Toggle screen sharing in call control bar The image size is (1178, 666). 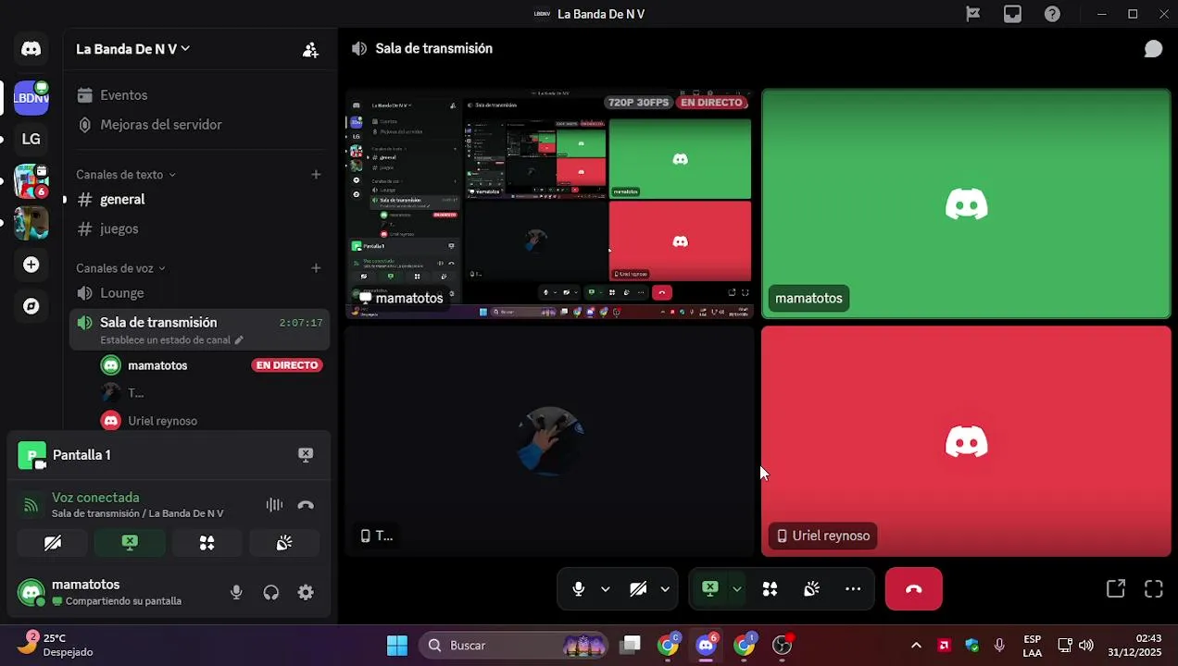coord(709,589)
